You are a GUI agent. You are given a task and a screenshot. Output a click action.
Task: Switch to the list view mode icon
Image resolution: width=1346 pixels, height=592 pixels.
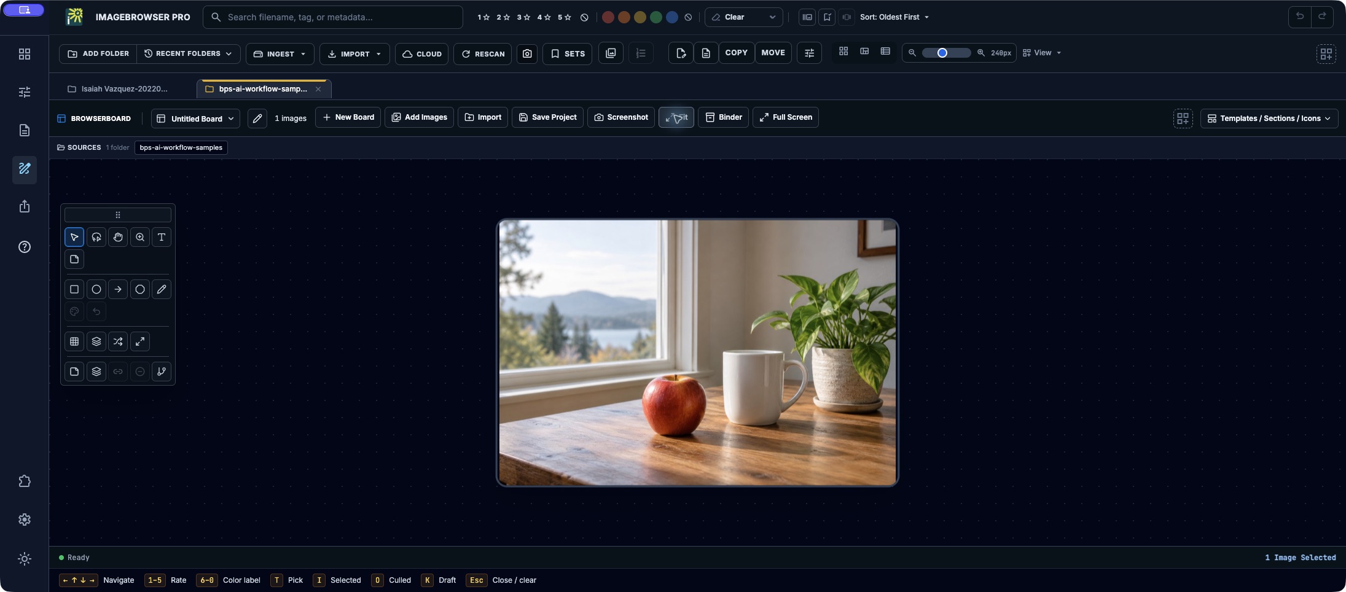click(885, 52)
